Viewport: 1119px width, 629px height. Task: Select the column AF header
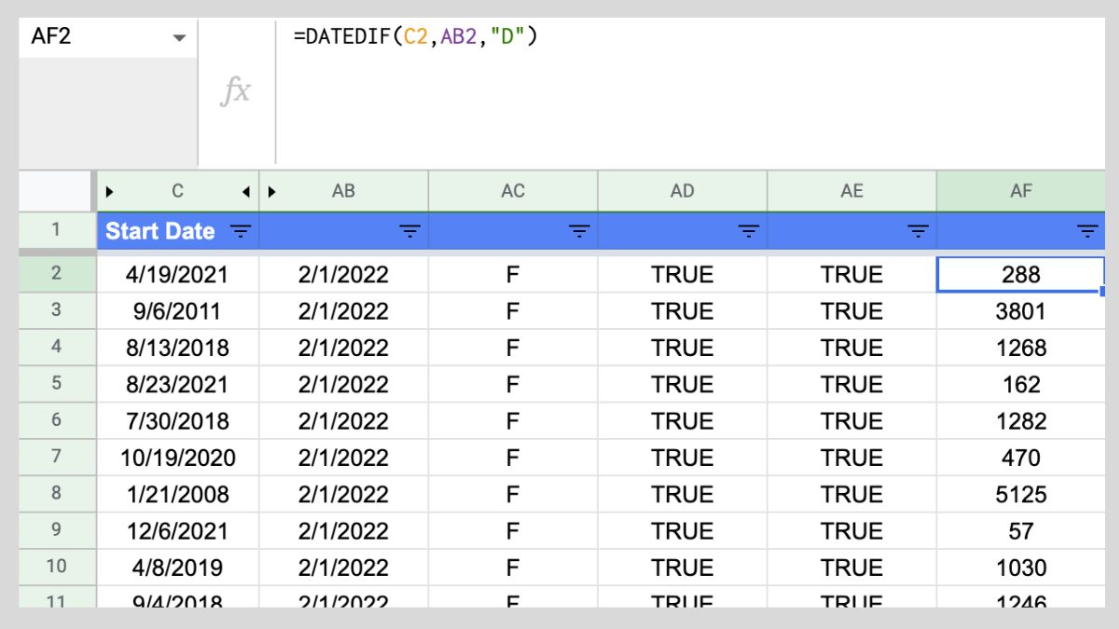[x=1022, y=191]
